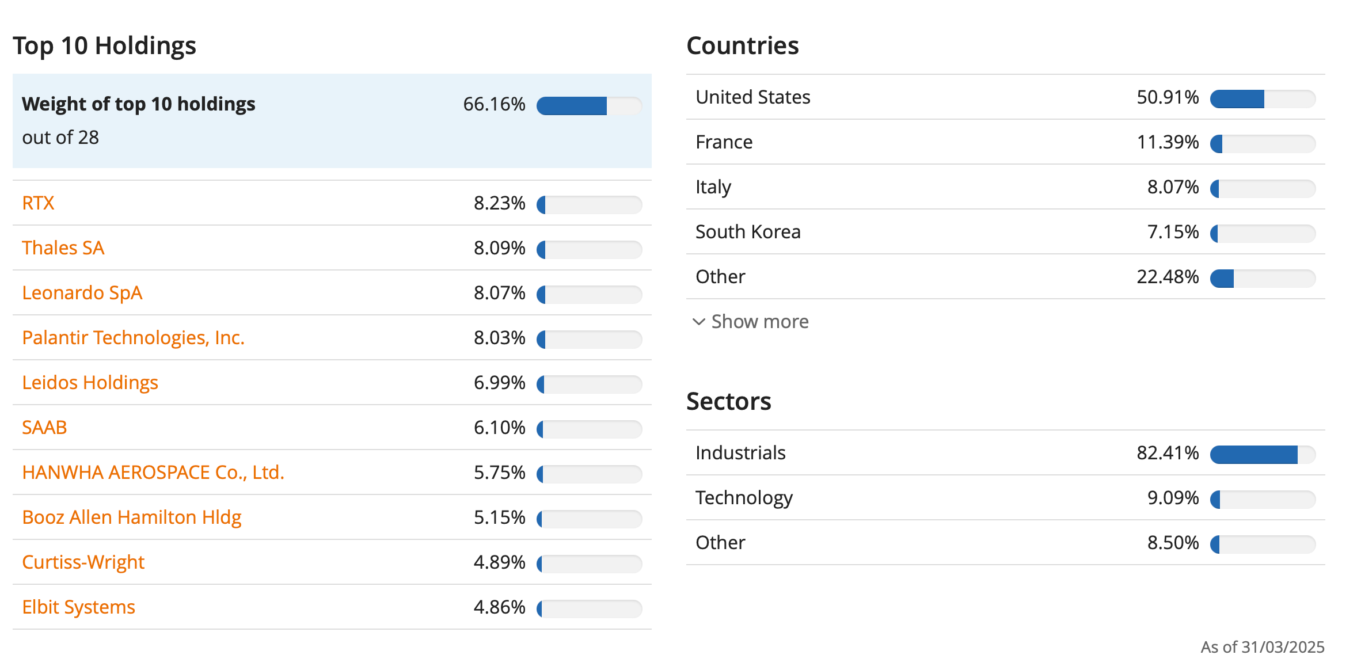
Task: Open the Elbit Systems link
Action: pos(78,607)
